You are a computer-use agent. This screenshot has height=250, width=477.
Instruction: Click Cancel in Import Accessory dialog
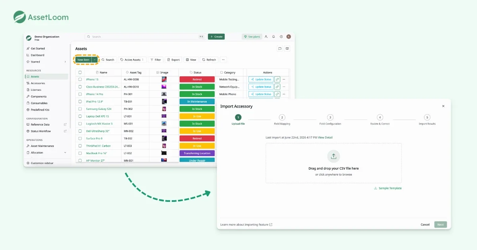coord(425,225)
